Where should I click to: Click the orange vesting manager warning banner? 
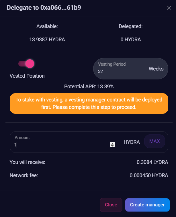click(x=89, y=103)
